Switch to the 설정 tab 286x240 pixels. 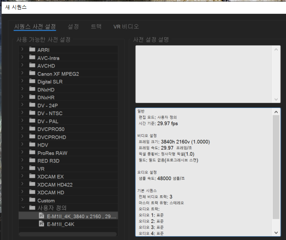click(73, 27)
